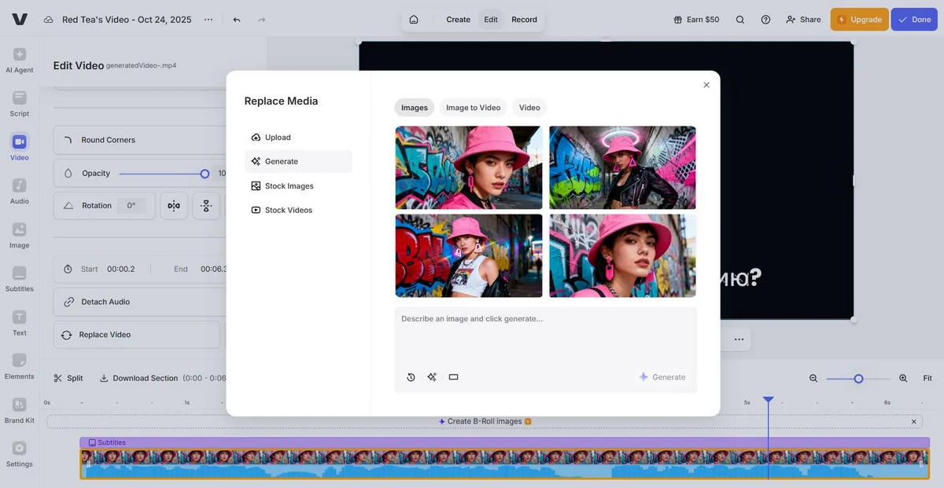The height and width of the screenshot is (488, 944).
Task: Zoom in the timeline with magnifier plus
Action: [x=903, y=378]
